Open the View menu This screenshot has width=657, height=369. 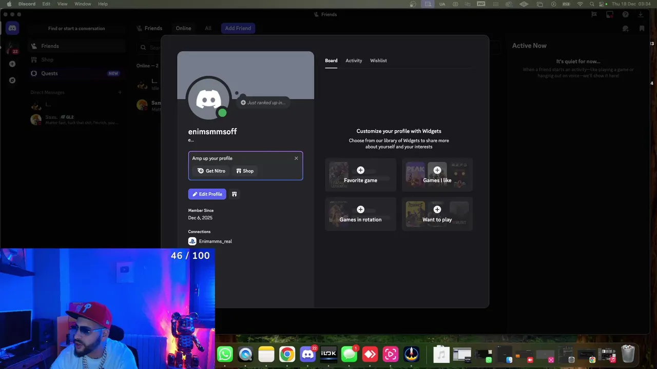point(62,4)
